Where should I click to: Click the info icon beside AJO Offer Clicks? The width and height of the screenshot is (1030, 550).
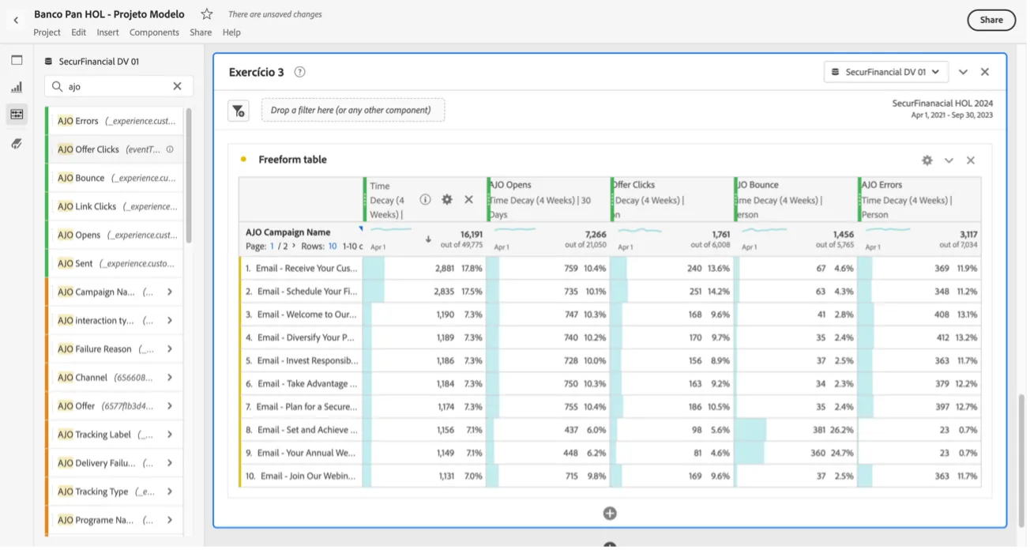170,149
